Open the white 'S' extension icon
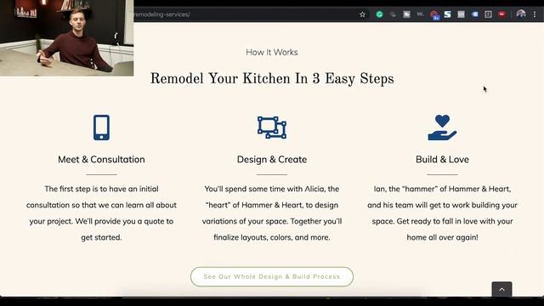Image resolution: width=544 pixels, height=306 pixels. click(448, 14)
